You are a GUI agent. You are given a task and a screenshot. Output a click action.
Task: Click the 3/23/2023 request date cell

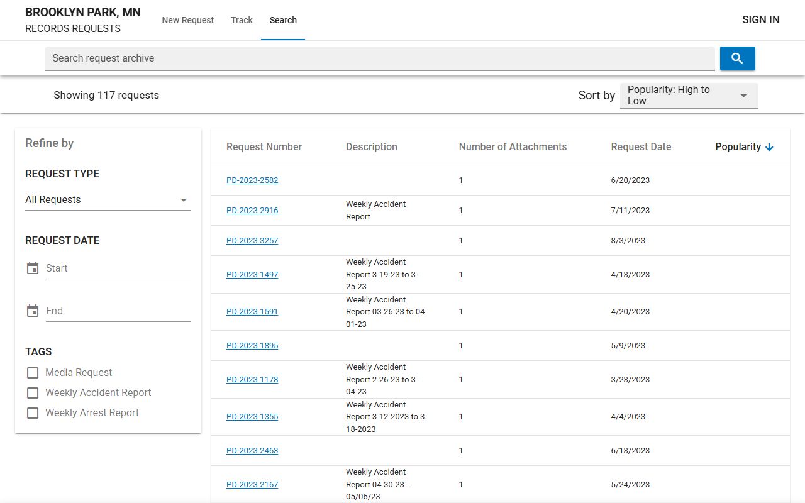(x=630, y=380)
